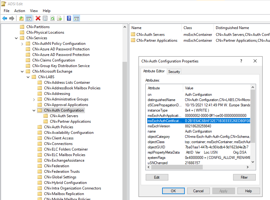Click the Export List toolbar icon
Image resolution: width=270 pixels, height=200 pixels.
tap(60, 19)
